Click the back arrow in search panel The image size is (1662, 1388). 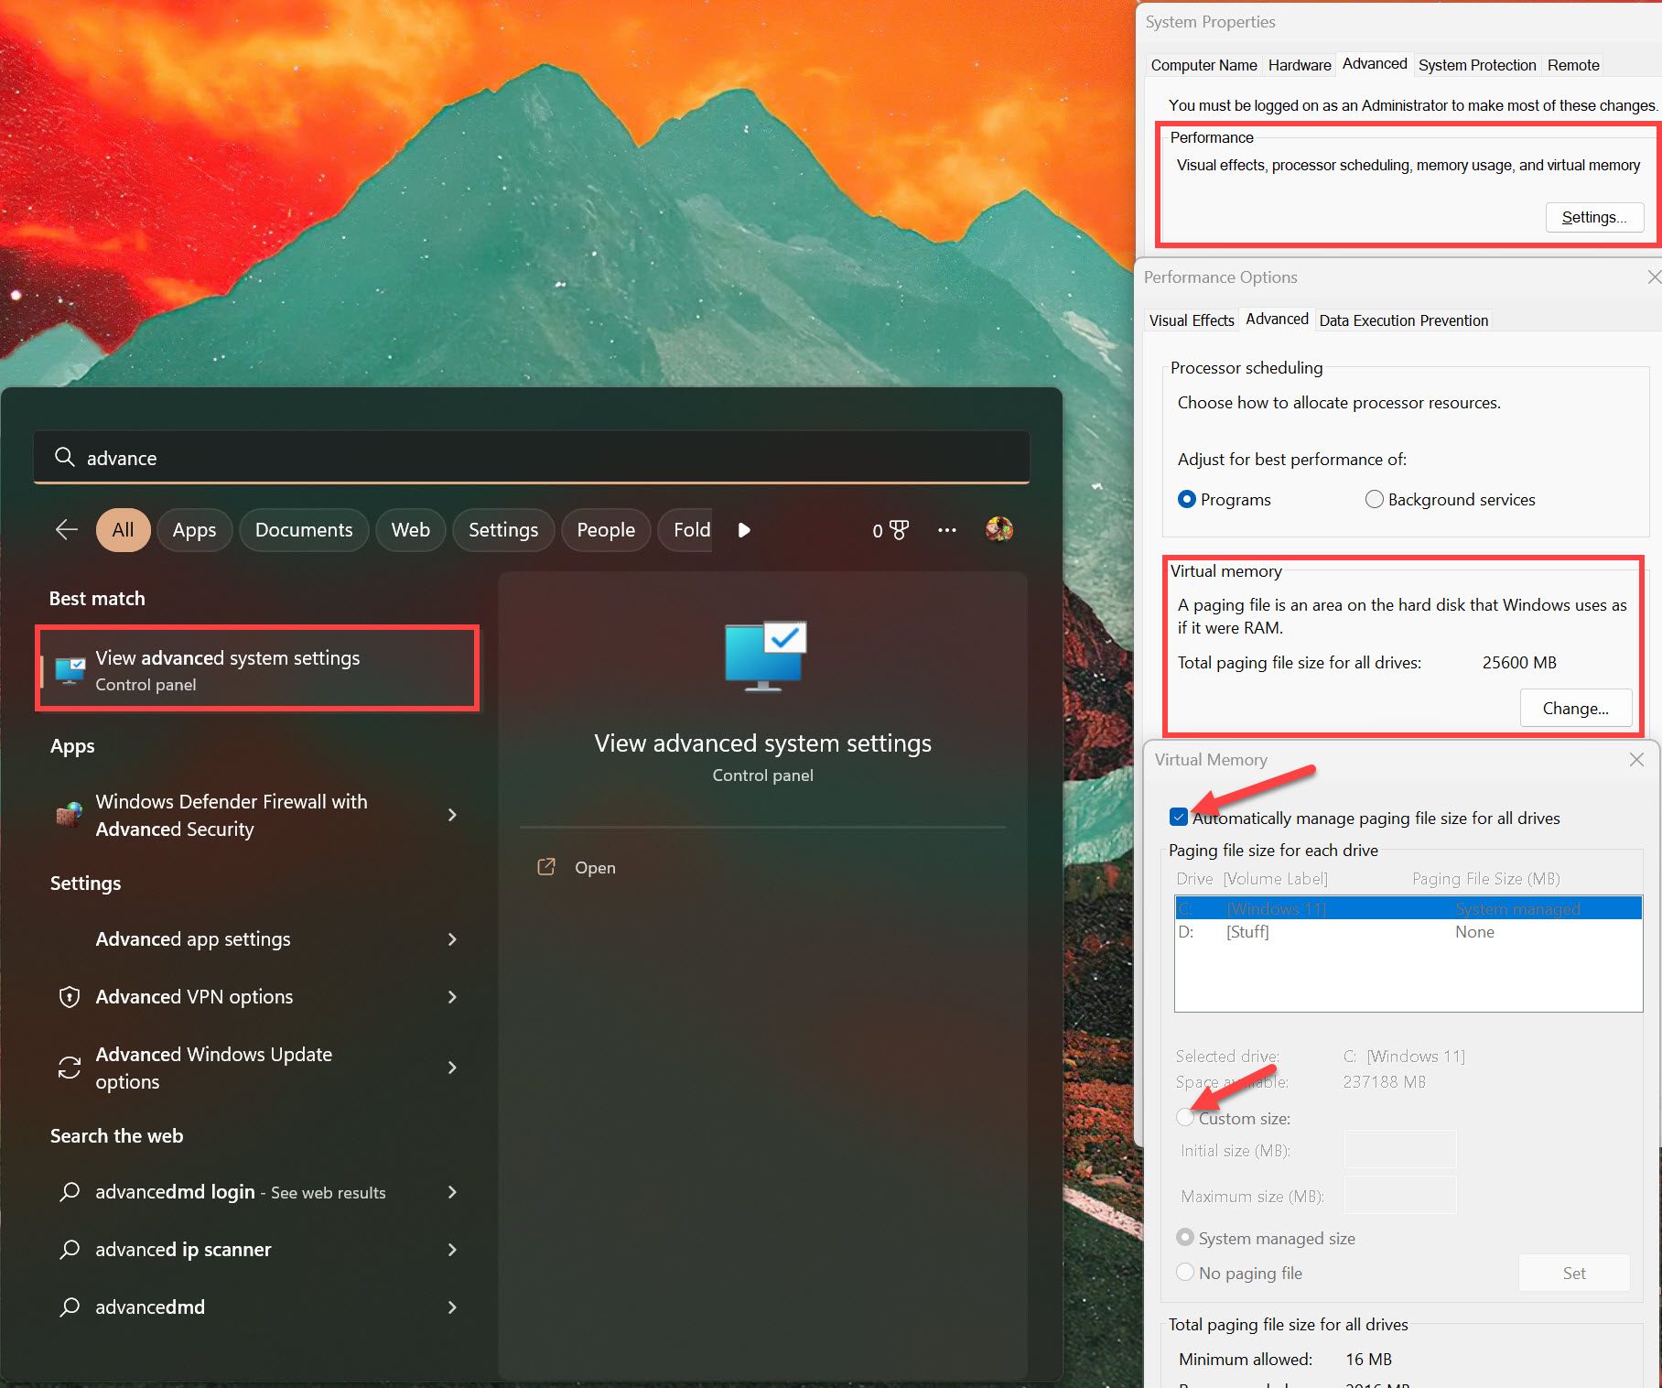coord(67,529)
